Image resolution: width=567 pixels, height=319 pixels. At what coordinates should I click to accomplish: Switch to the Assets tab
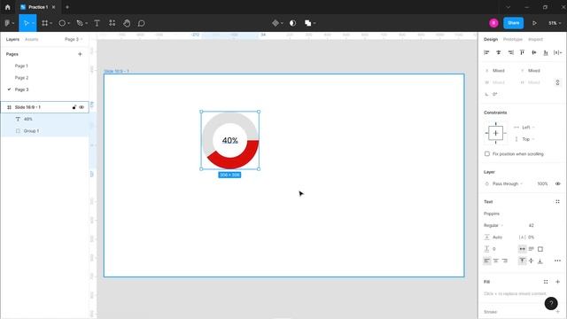point(32,39)
